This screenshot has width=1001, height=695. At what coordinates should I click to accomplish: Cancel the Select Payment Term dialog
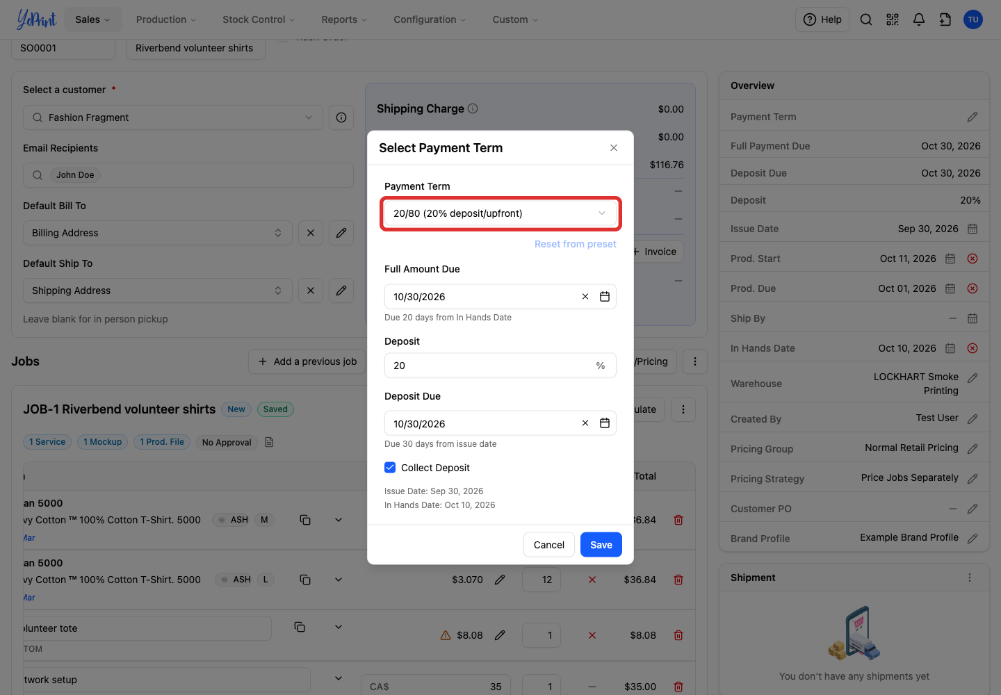pyautogui.click(x=549, y=545)
